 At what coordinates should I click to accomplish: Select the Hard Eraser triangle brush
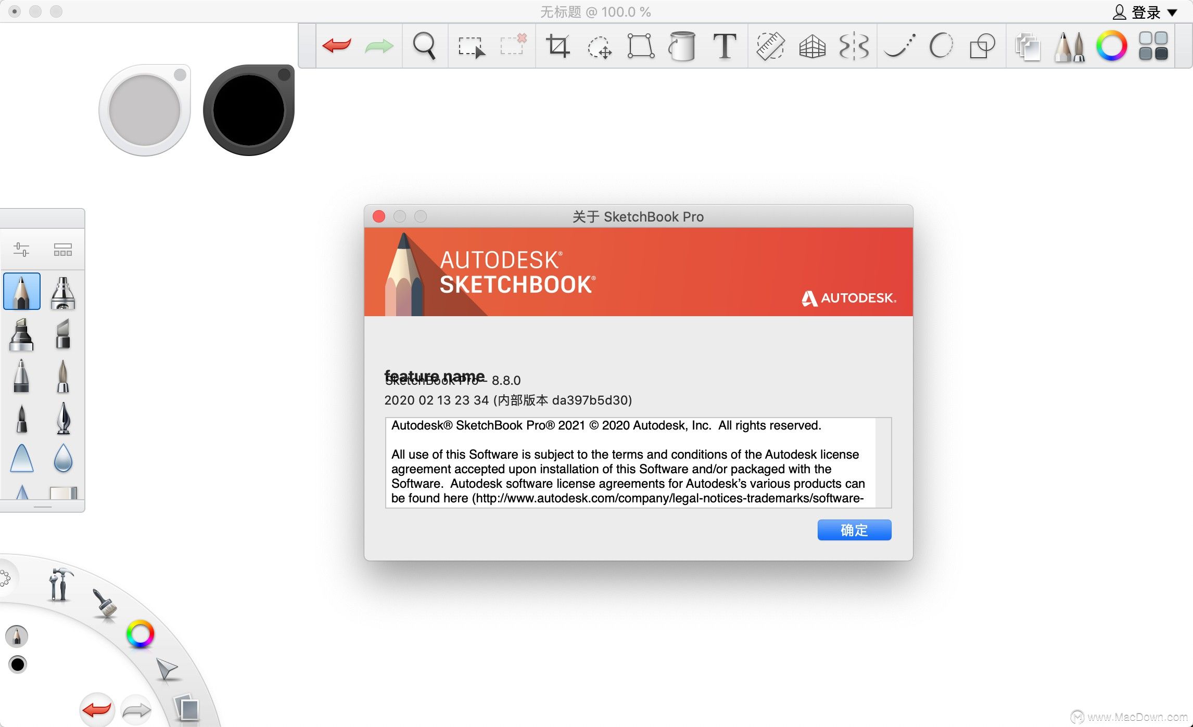(22, 458)
